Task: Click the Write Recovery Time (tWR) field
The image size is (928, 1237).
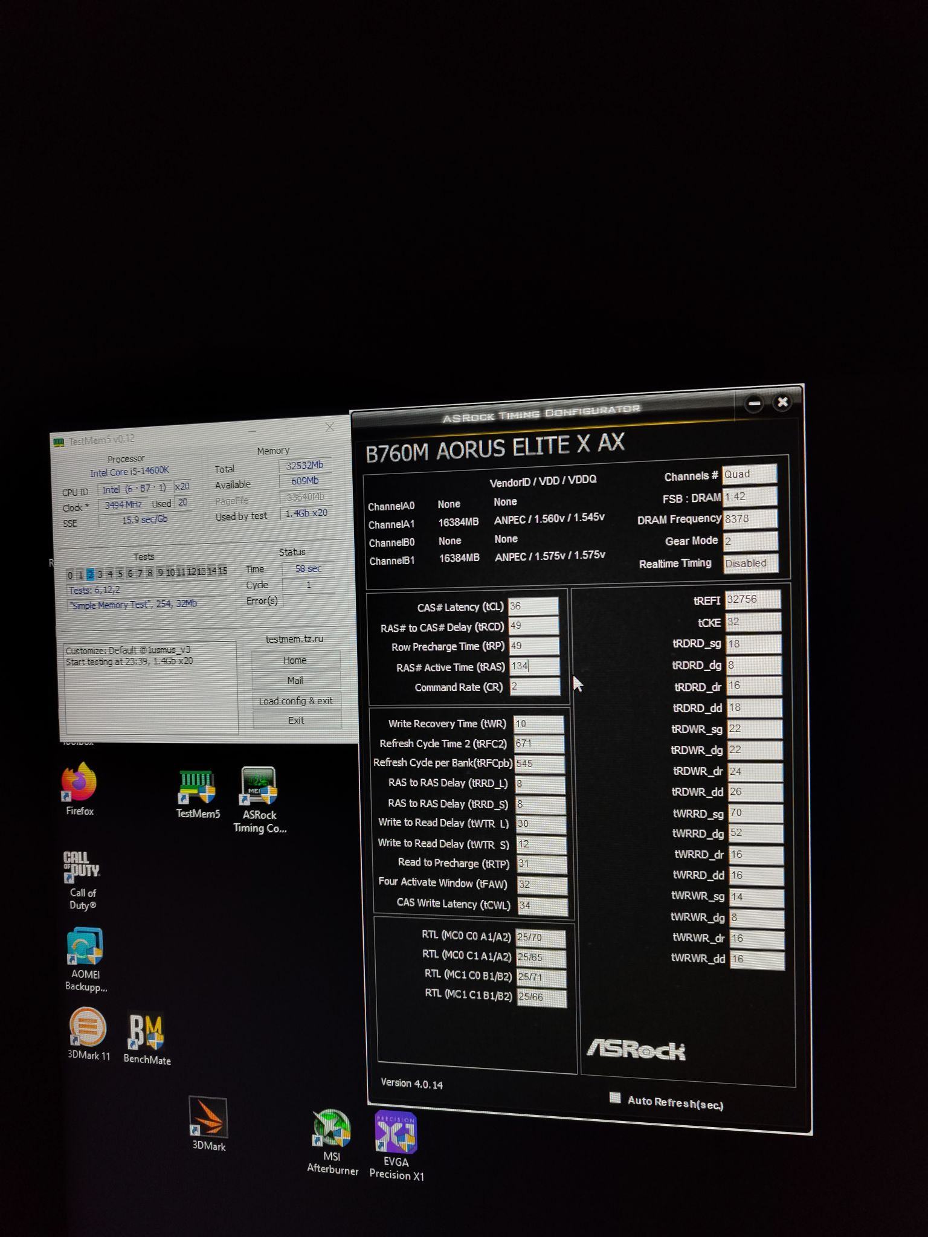Action: coord(539,724)
